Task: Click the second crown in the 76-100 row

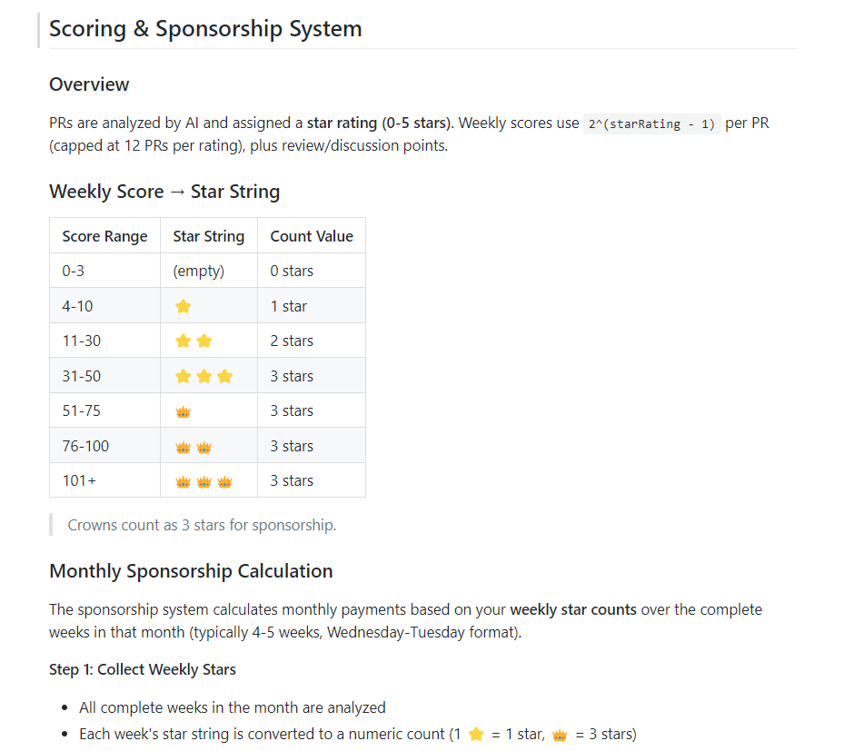Action: tap(204, 447)
